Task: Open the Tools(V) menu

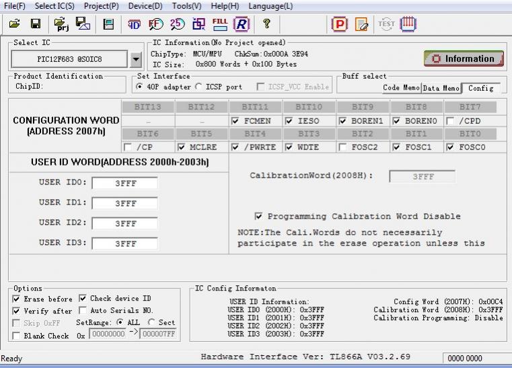Action: click(186, 6)
